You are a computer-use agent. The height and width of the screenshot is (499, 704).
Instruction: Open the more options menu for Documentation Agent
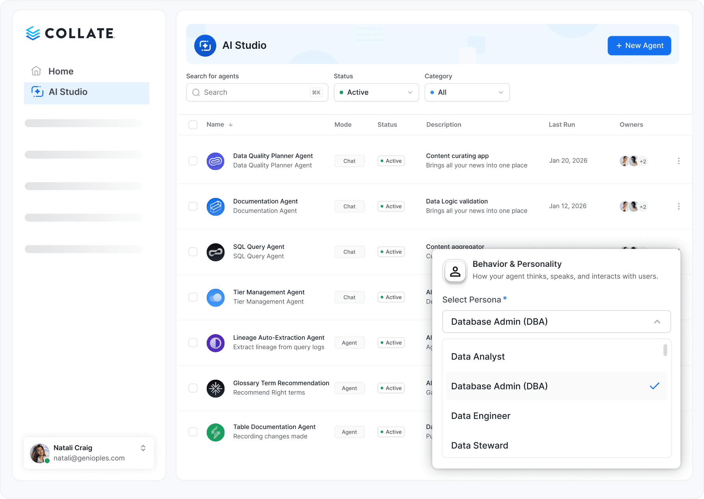[x=678, y=206]
